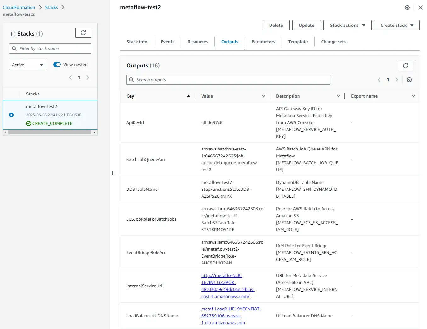This screenshot has width=427, height=329.
Task: Sort outputs by Export name column
Action: (413, 96)
